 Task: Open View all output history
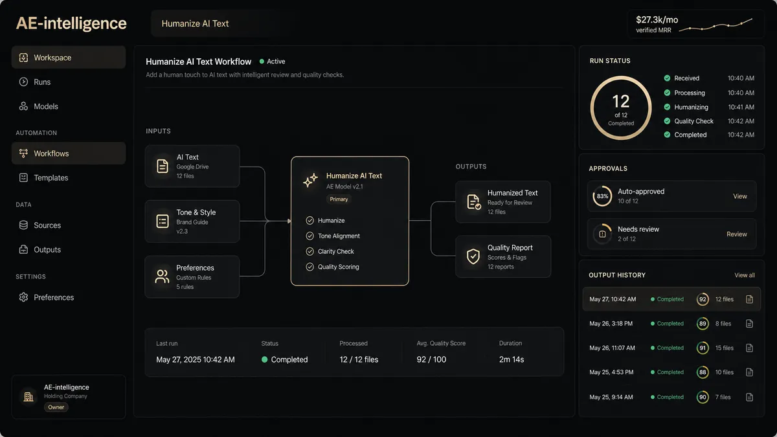745,275
